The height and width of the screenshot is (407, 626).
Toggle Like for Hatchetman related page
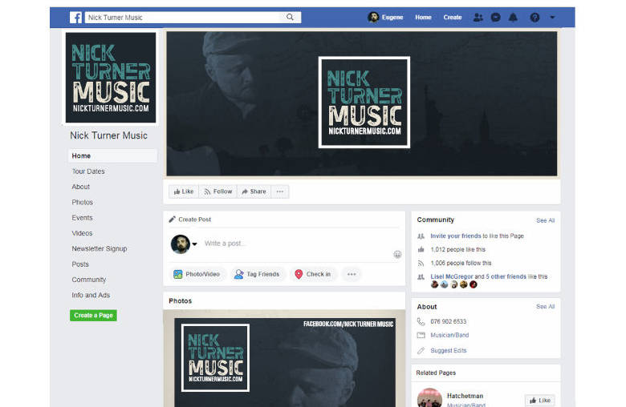tap(539, 400)
